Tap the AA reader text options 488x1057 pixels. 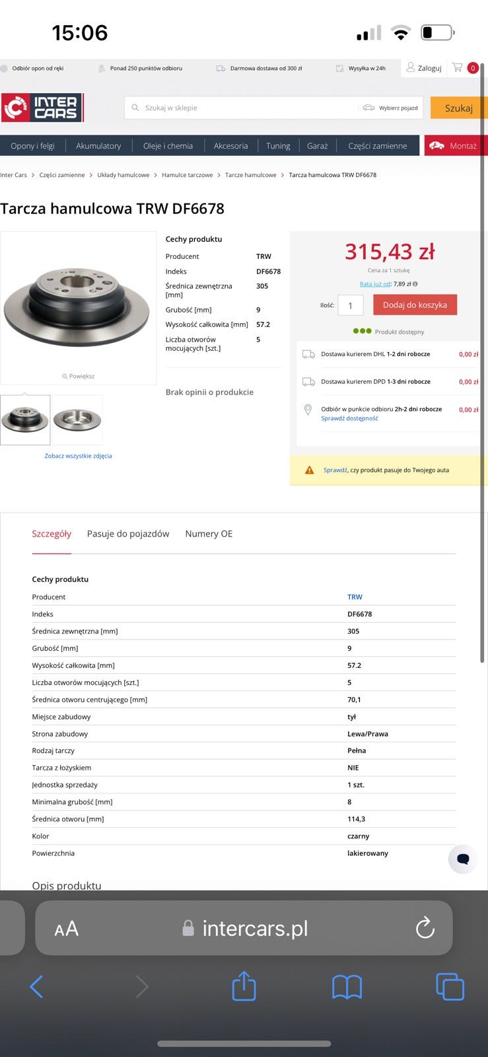[66, 929]
